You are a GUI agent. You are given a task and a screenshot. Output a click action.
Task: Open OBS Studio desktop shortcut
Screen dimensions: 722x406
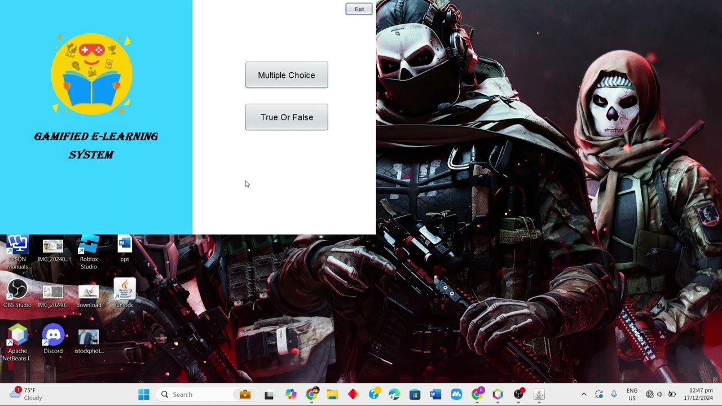(17, 294)
